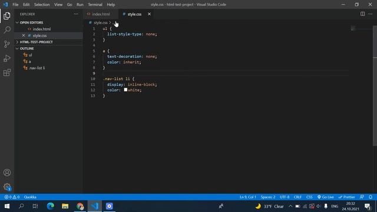The width and height of the screenshot is (377, 212).
Task: Open File Explorer from taskbar
Action: pyautogui.click(x=65, y=206)
